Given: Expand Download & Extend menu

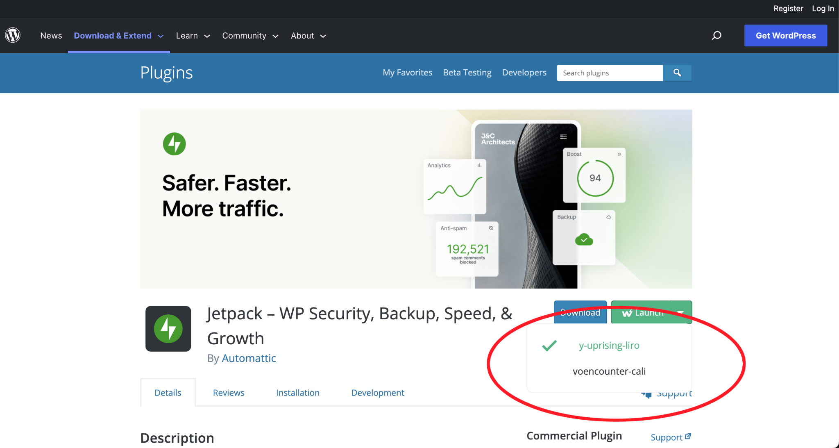Looking at the screenshot, I should pos(119,36).
